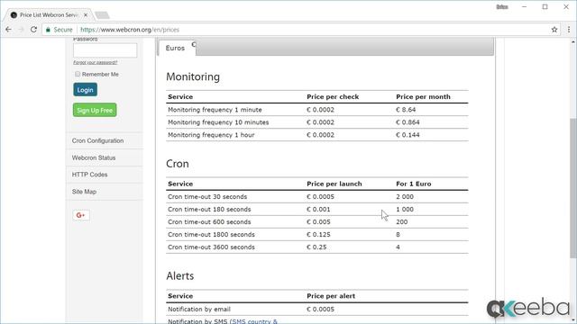577x324 pixels.
Task: Select 'Cron time-out 30 seconds' row text
Action: pos(207,197)
